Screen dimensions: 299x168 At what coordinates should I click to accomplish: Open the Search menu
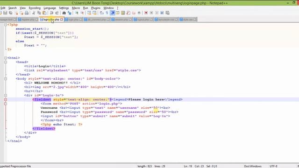click(x=13, y=8)
